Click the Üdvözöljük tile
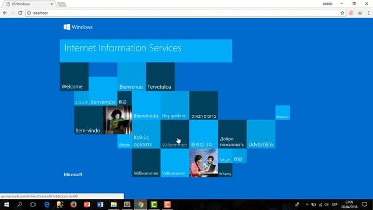The width and height of the screenshot is (373, 210). 261,134
